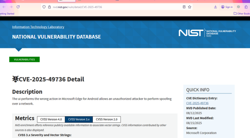Click the Description heading
Screen dimensions: 250x138
[27, 92]
